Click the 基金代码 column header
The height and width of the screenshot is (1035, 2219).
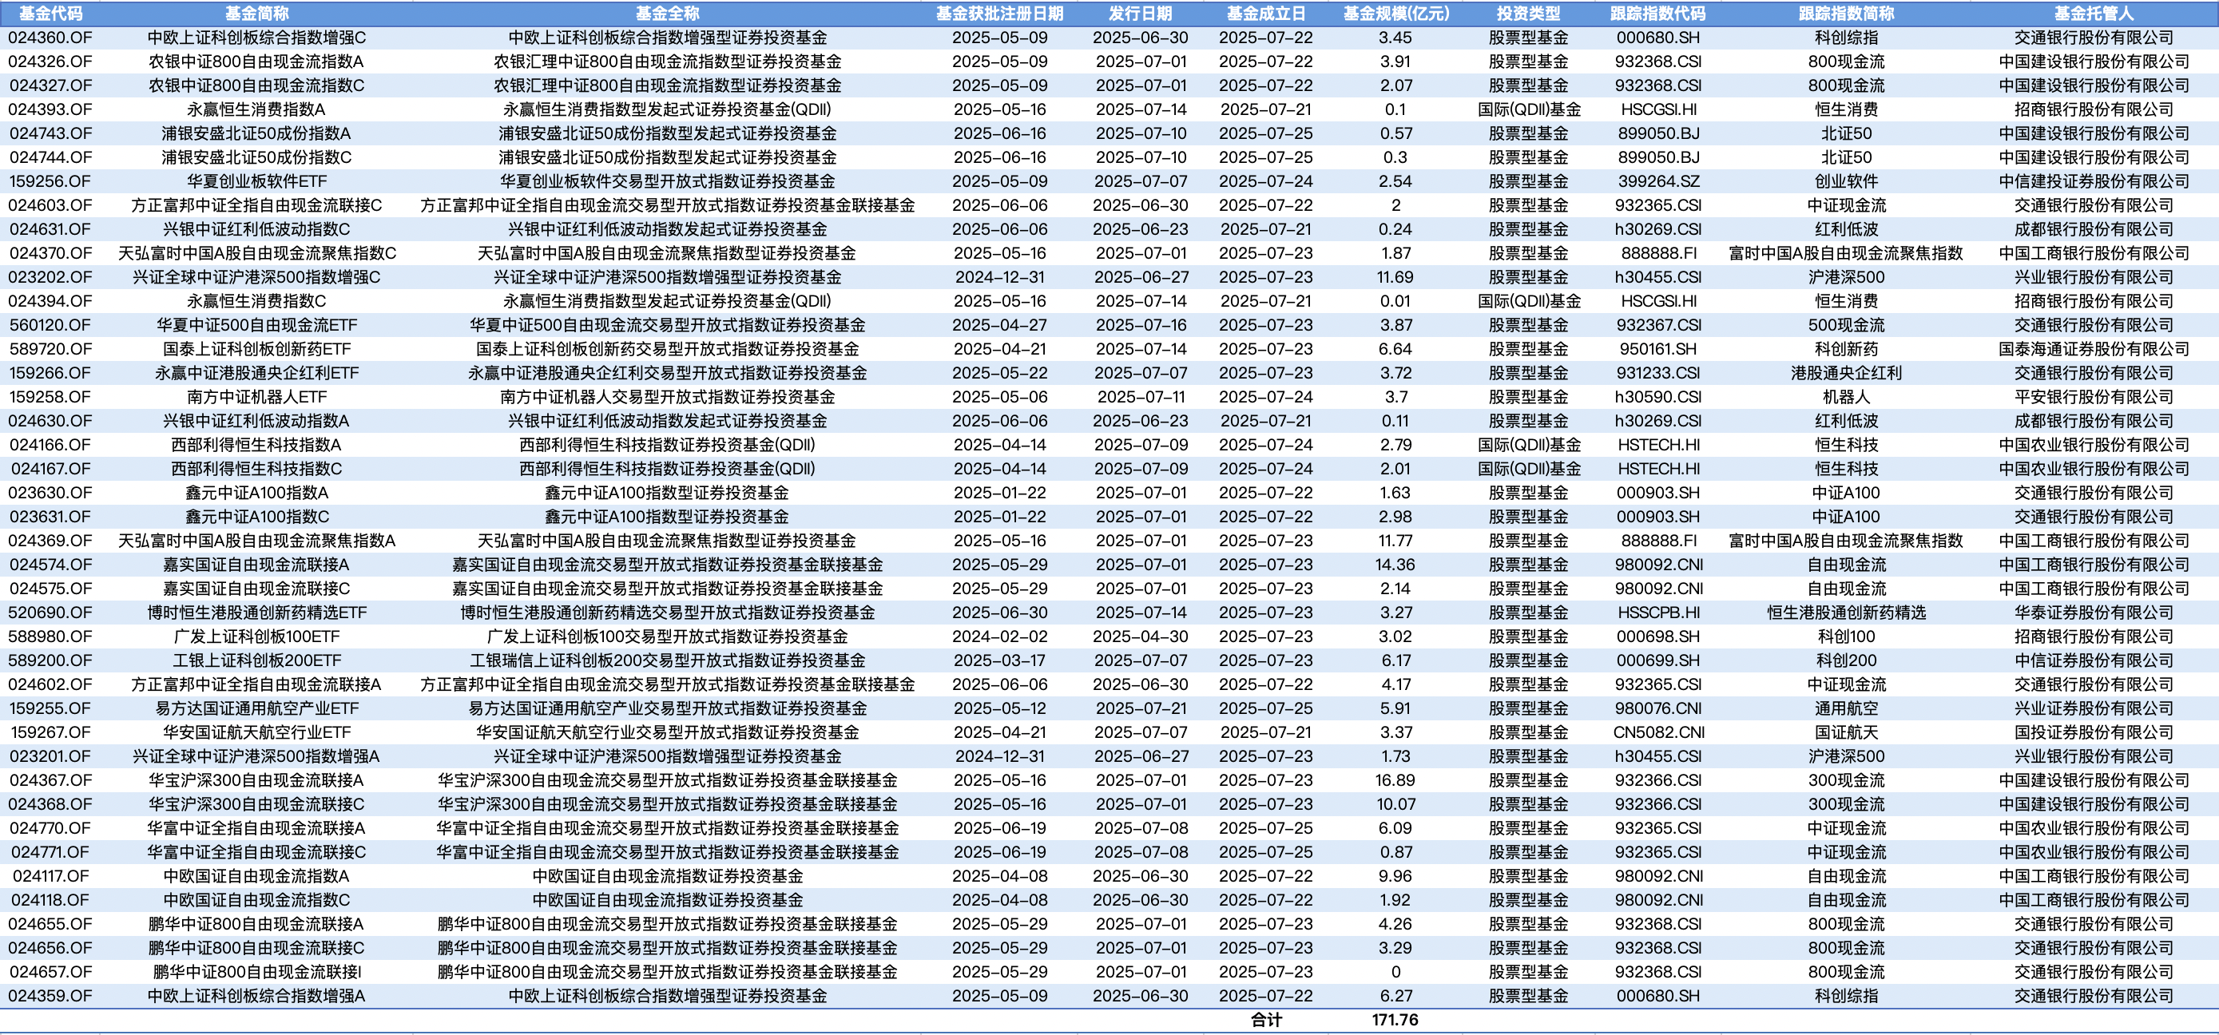[51, 14]
